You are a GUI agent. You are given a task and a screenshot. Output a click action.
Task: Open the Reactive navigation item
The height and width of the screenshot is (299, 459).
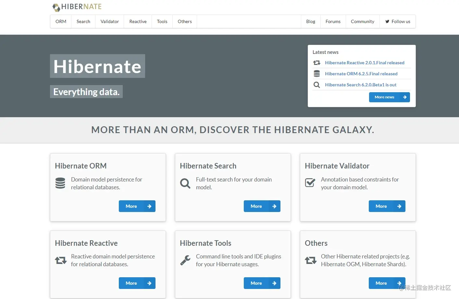[138, 21]
